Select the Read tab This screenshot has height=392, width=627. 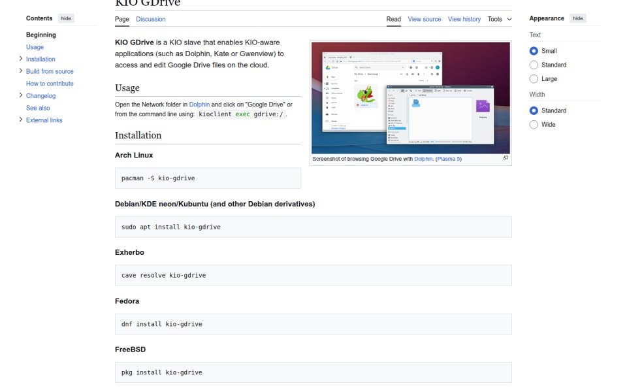(x=393, y=19)
